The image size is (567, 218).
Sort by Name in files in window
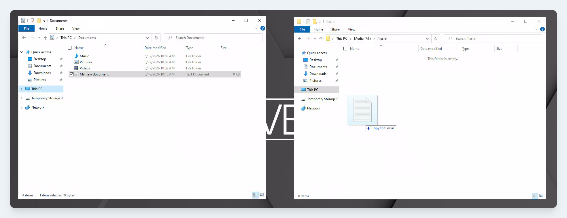click(x=355, y=49)
